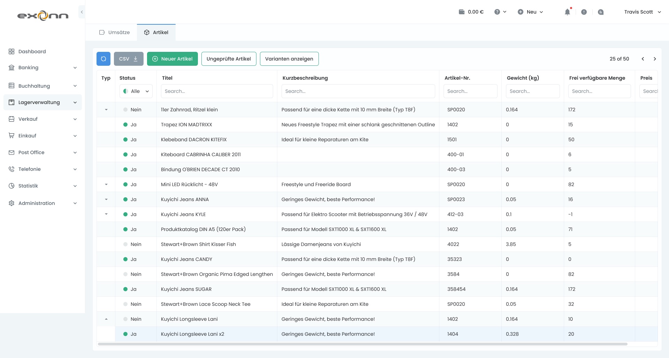Open notifications bell
Viewport: 669px width, 358px height.
tap(567, 12)
